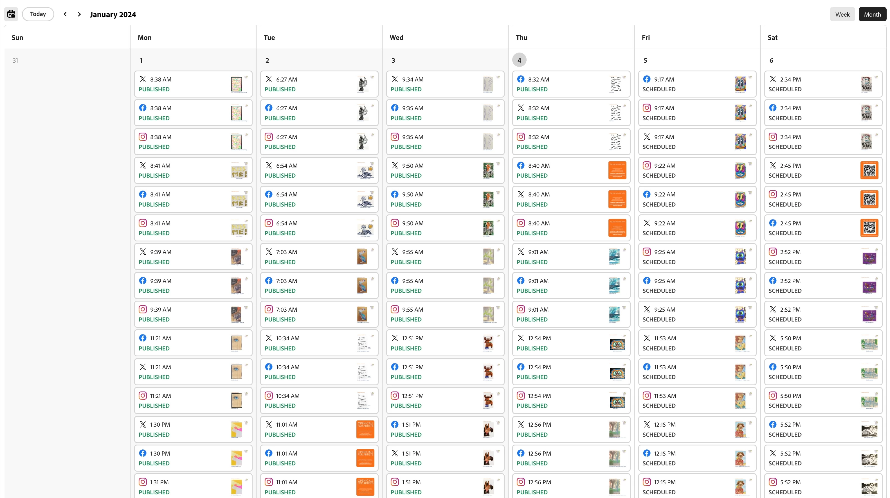Open the orange thumbnail on Thursday 8:40 AM Facebook post

coord(617,170)
